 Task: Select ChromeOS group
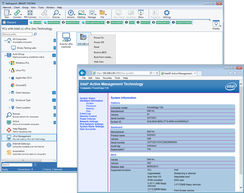pyautogui.click(x=21, y=85)
